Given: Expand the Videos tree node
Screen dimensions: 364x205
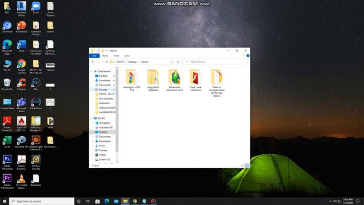Looking at the screenshot, I should click(93, 155).
